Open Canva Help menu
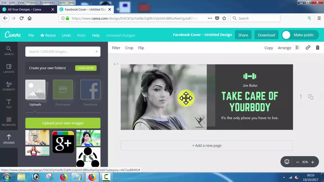324x182 pixels. [96, 35]
